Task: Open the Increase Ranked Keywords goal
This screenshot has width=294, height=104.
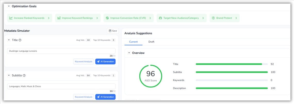Action: click(x=30, y=18)
